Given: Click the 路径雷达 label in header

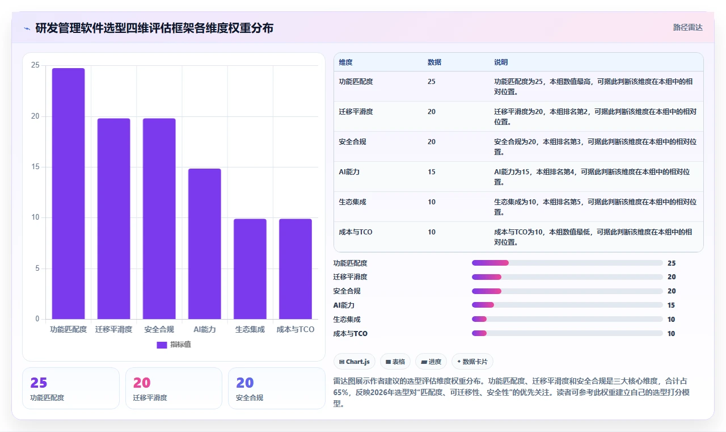Looking at the screenshot, I should pos(688,27).
